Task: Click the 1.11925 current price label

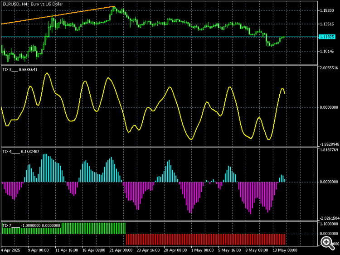Action: coord(327,37)
